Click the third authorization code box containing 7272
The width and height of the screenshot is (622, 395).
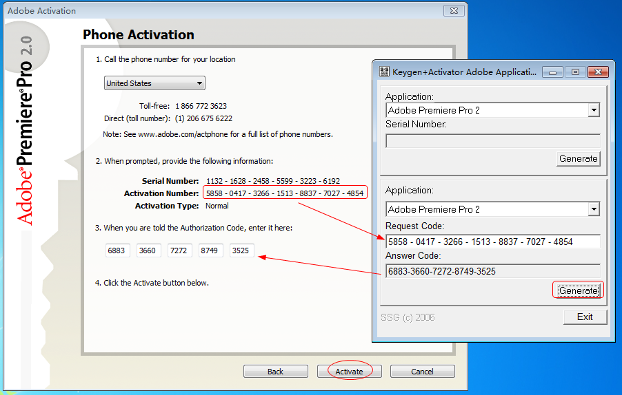click(179, 250)
